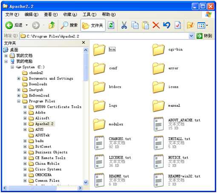Screen dimensions: 217x193
Task: Undo the last action
Action: point(167,25)
